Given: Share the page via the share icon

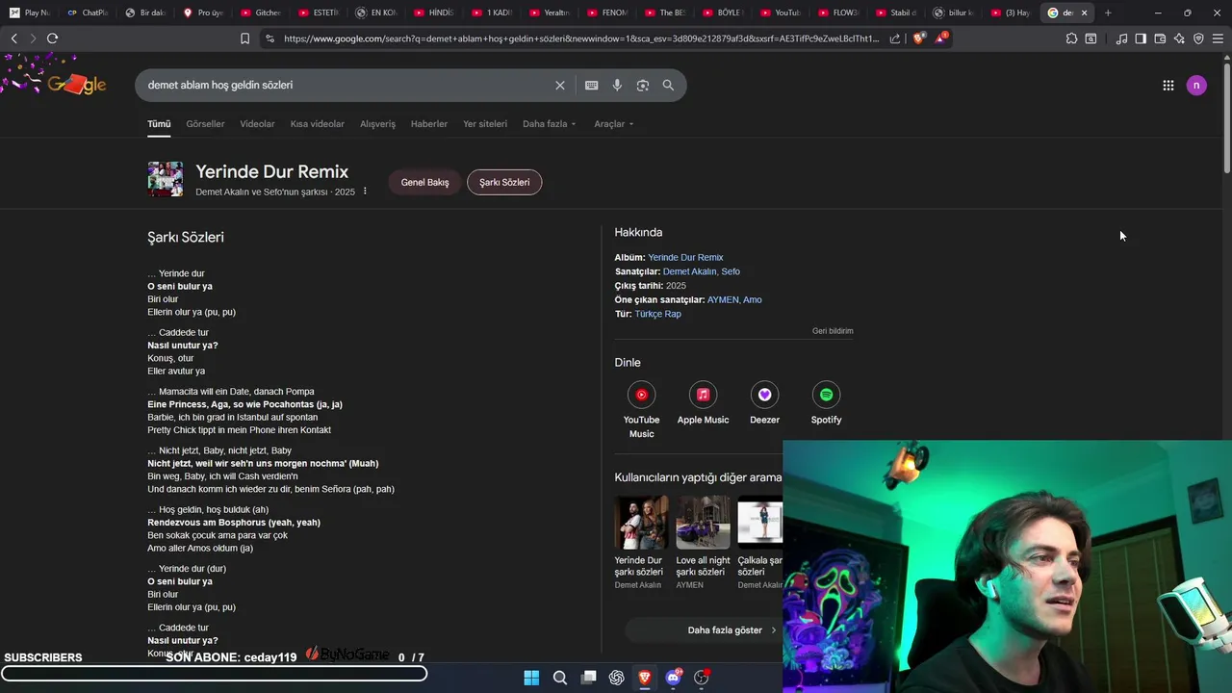Looking at the screenshot, I should tap(895, 38).
